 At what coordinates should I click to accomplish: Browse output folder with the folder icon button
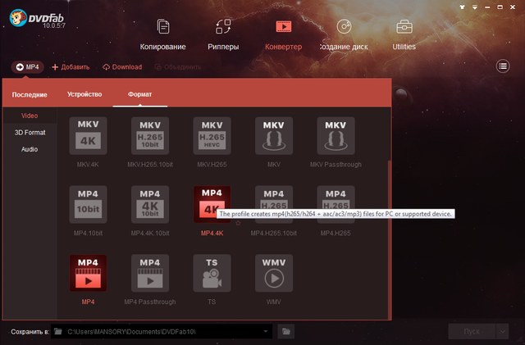286,332
